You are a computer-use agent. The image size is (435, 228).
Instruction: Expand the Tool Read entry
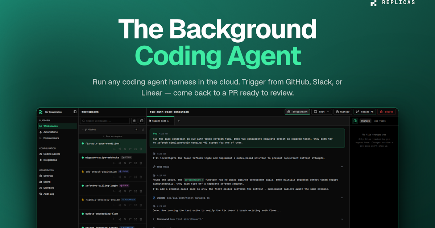(342, 167)
